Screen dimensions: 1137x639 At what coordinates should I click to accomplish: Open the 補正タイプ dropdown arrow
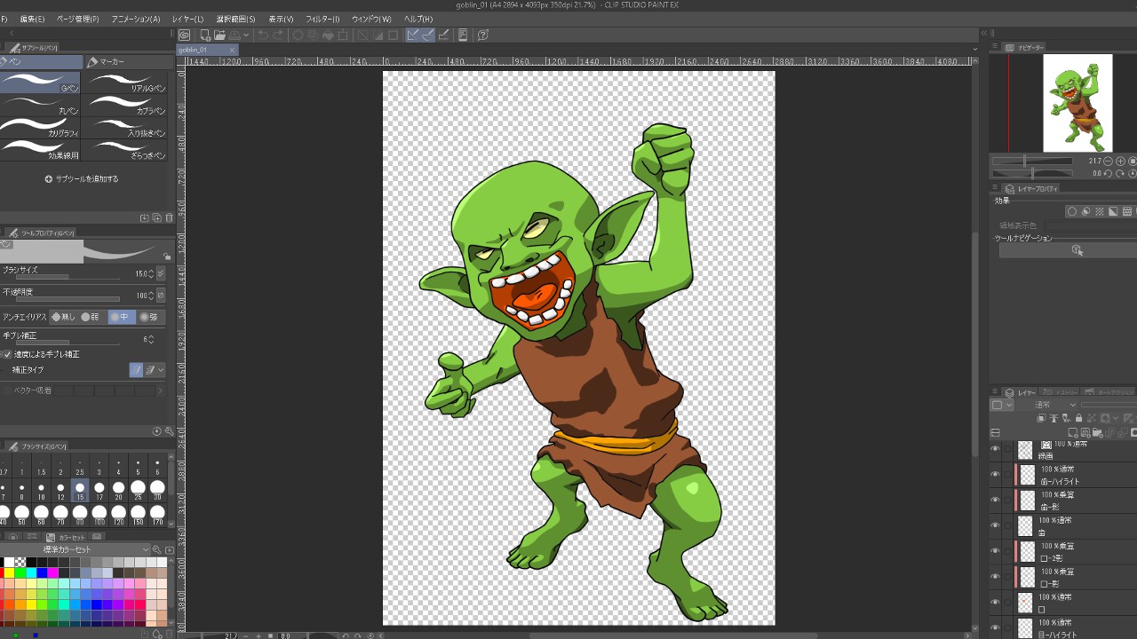tap(161, 370)
